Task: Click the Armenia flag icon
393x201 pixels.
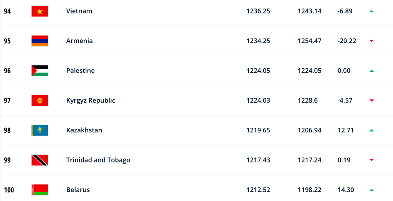Action: [x=40, y=41]
